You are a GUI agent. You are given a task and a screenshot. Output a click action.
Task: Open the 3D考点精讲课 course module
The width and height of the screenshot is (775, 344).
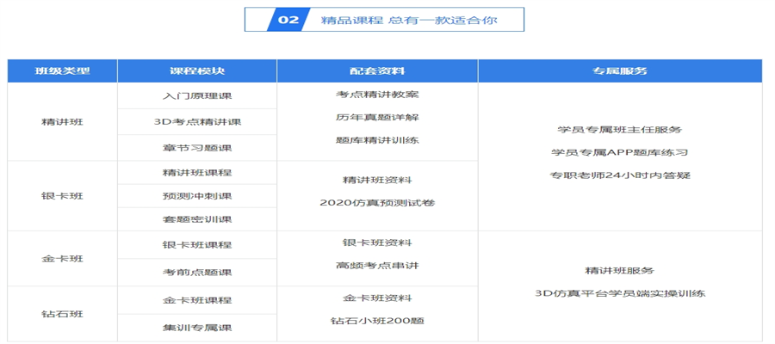click(x=197, y=121)
